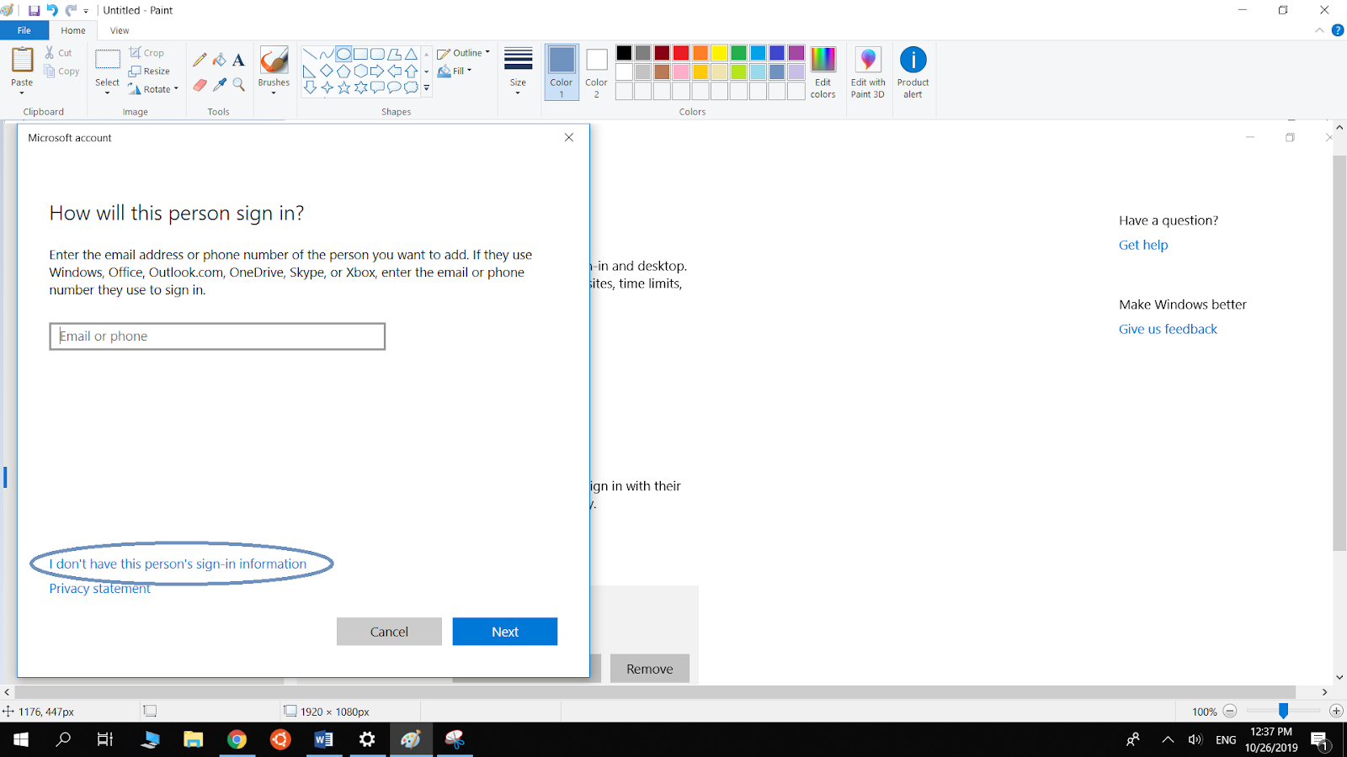The width and height of the screenshot is (1347, 757).
Task: Select the Pencil tool
Action: click(200, 60)
